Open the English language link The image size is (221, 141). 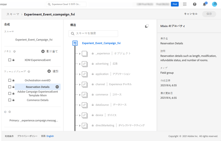click(50, 136)
